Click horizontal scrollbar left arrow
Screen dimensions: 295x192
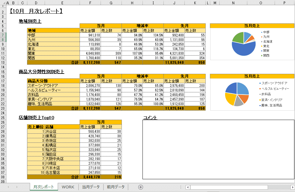point(187,187)
